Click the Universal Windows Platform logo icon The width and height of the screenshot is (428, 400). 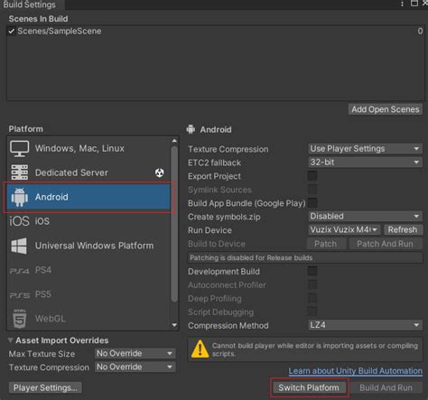click(19, 246)
